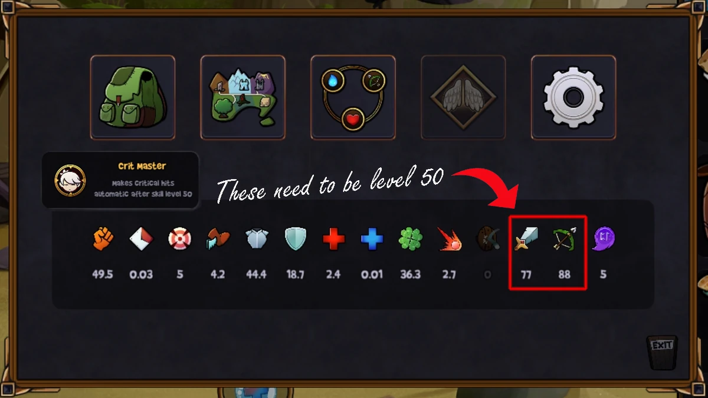
Task: Select the red cross health stat
Action: click(333, 240)
